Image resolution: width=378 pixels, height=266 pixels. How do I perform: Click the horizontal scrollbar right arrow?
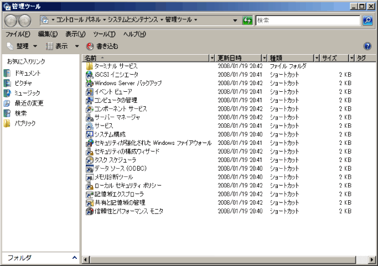372,260
